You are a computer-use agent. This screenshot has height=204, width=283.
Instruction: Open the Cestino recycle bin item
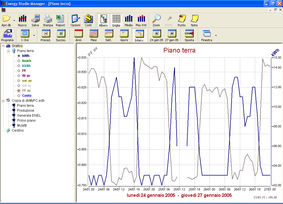18,130
